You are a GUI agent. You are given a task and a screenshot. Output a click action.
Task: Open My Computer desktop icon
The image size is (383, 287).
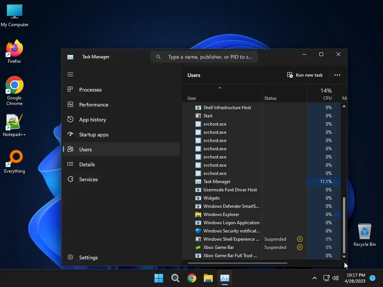15,15
